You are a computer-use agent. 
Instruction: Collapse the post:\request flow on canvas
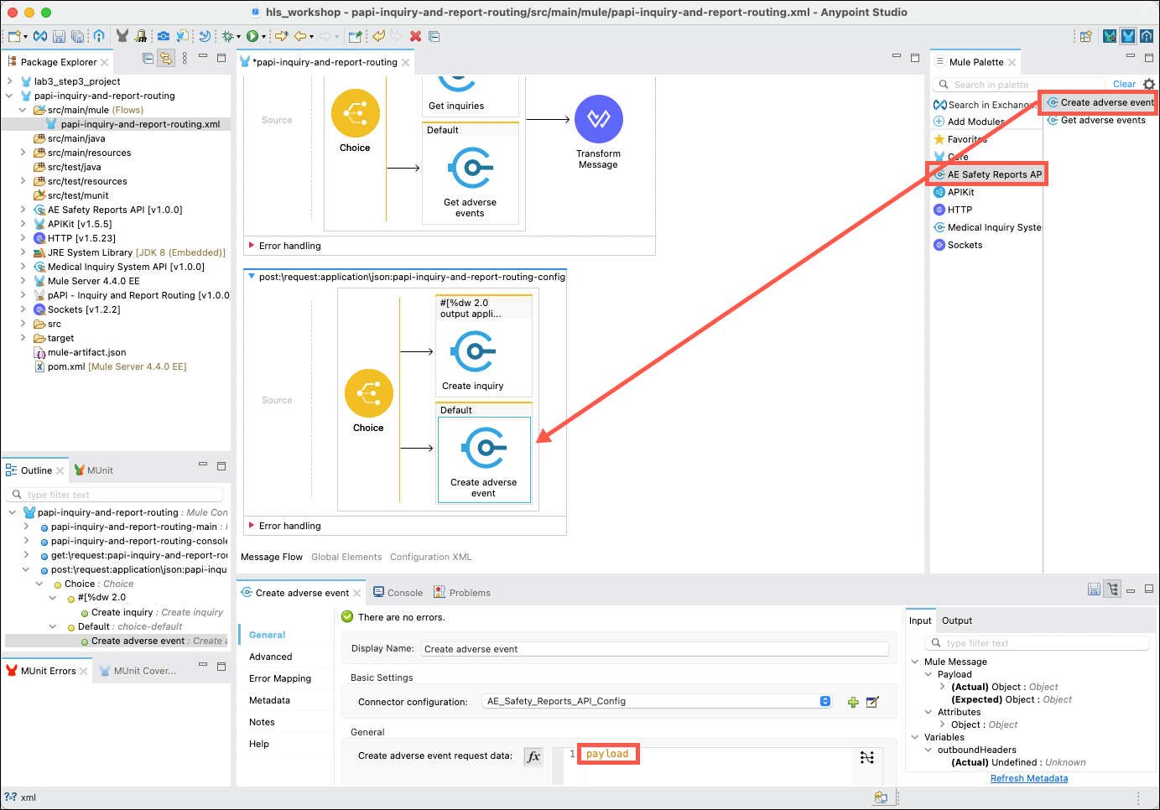pos(251,276)
